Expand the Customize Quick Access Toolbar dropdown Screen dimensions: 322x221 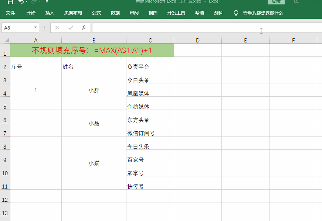click(47, 2)
